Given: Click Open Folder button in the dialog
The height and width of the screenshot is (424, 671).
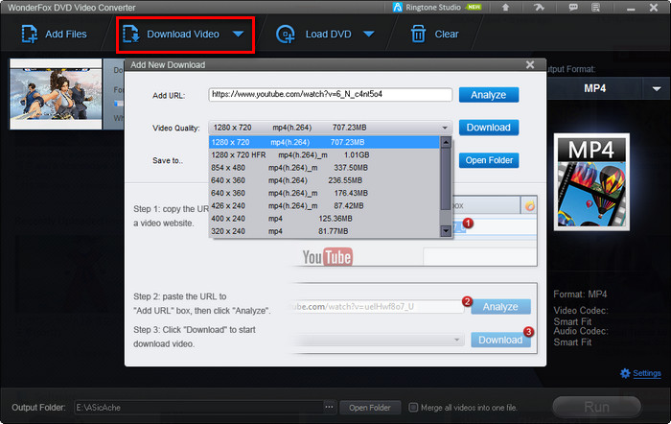Looking at the screenshot, I should tap(489, 160).
